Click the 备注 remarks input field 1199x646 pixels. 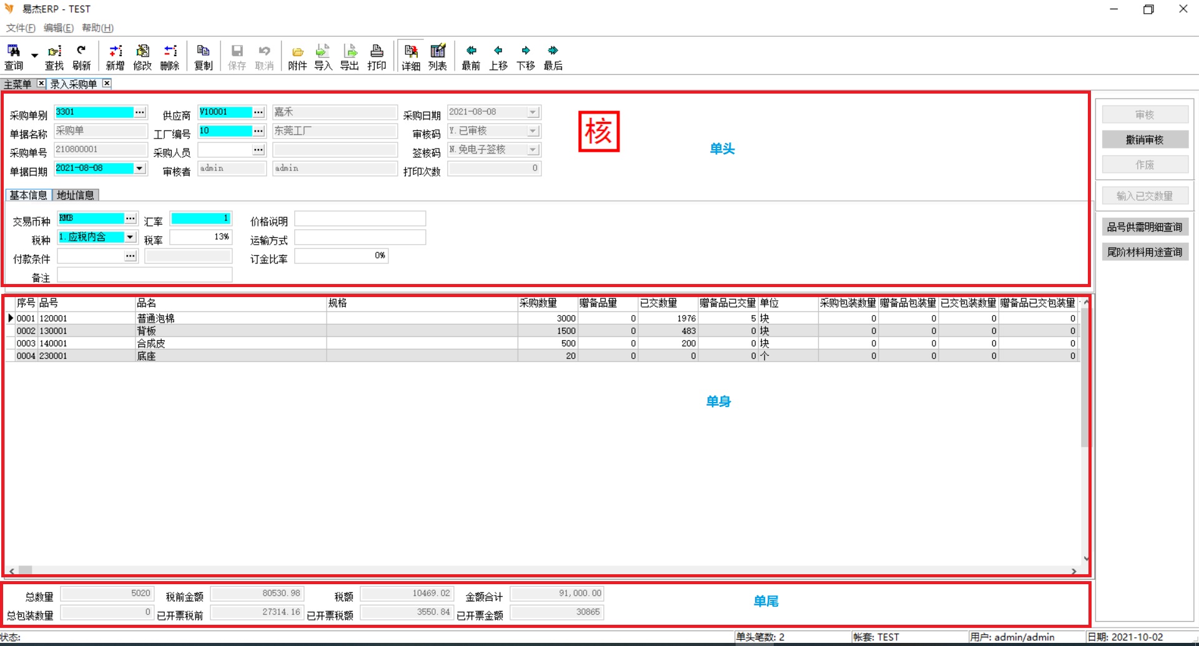click(145, 275)
